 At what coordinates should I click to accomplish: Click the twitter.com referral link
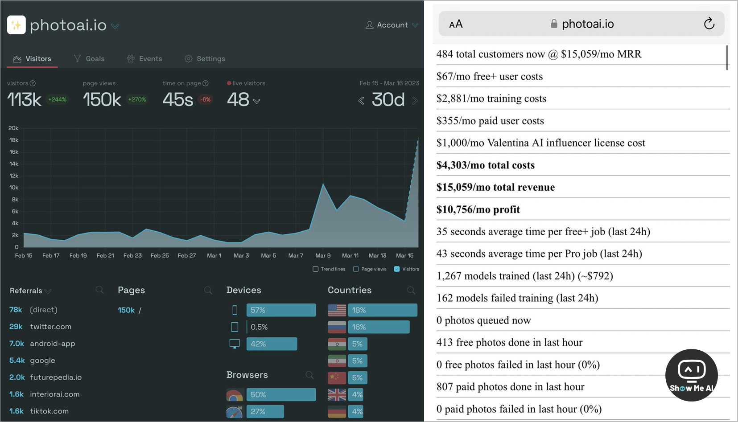[50, 327]
